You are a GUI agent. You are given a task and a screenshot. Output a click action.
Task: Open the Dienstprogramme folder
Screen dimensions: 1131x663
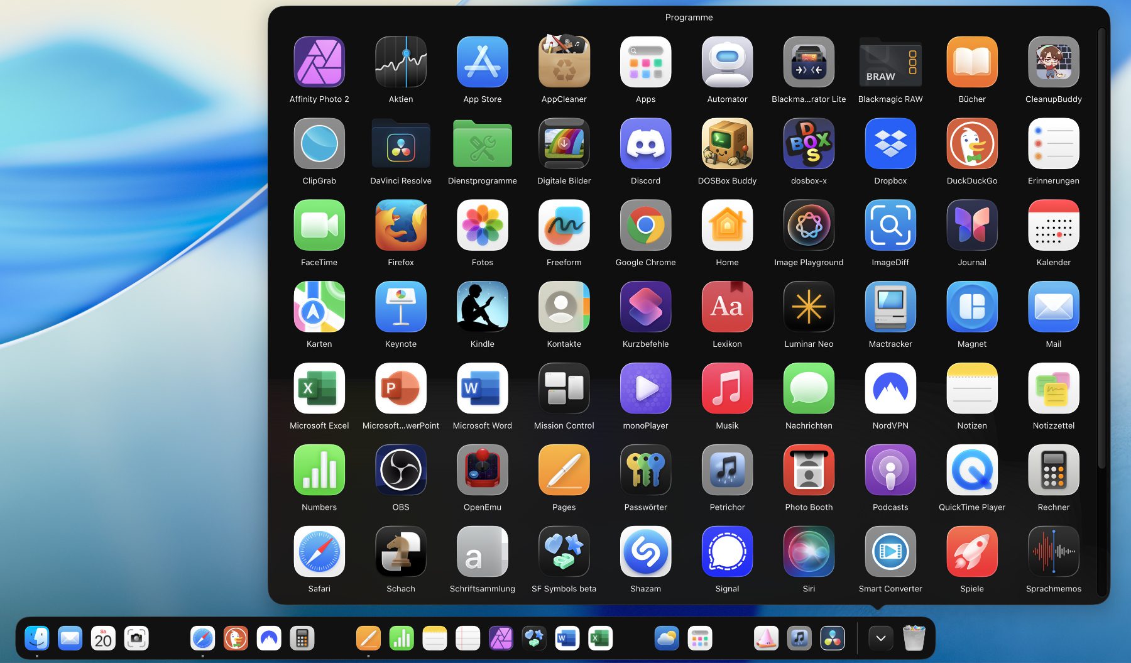coord(483,144)
